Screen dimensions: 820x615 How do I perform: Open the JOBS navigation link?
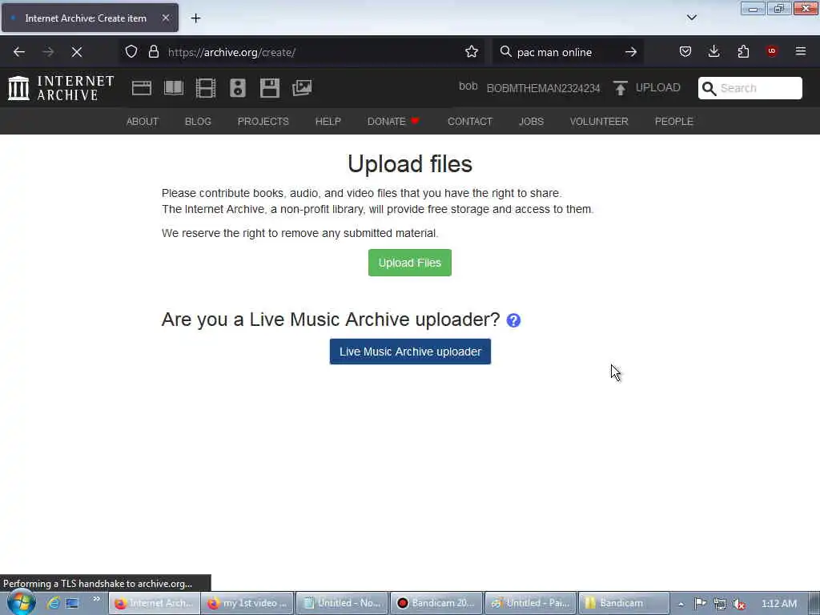[x=532, y=122]
